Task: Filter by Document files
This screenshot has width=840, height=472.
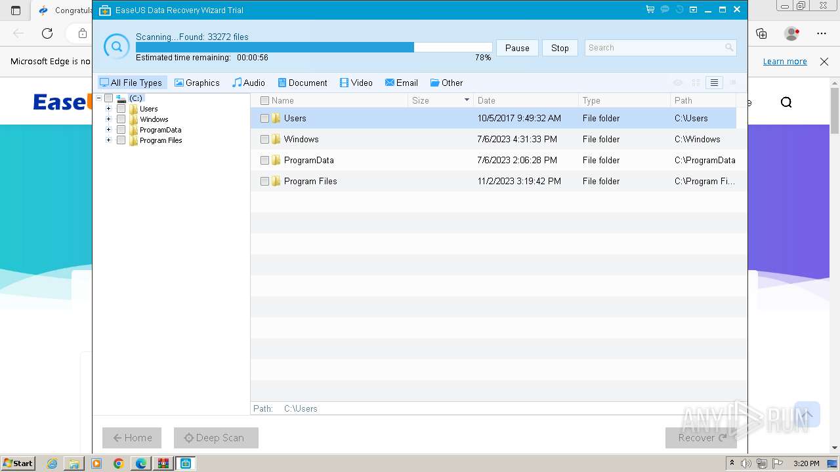Action: tap(303, 83)
